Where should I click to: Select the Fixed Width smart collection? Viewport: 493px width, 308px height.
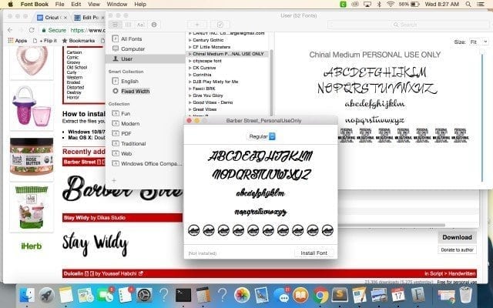[x=136, y=91]
